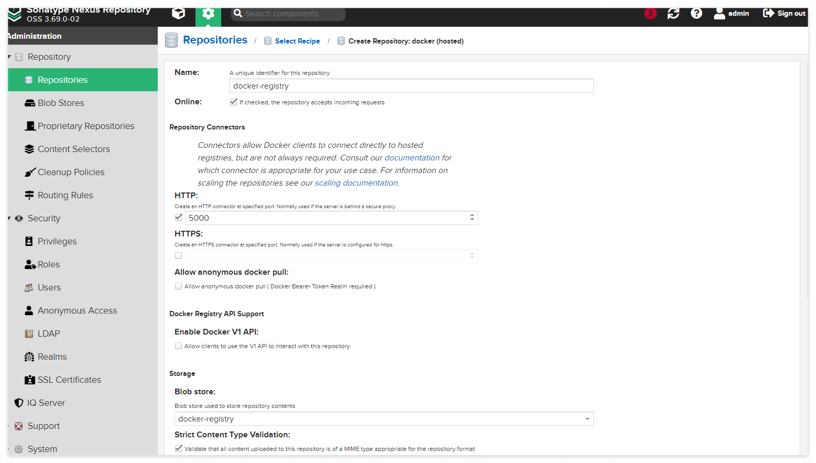Click the System gear icon in sidebar
816x463 pixels.
tap(18, 449)
